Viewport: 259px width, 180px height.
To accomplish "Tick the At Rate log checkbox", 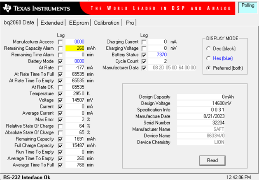I will tap(60, 68).
